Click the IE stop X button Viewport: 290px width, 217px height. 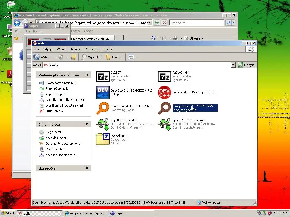tap(164, 23)
